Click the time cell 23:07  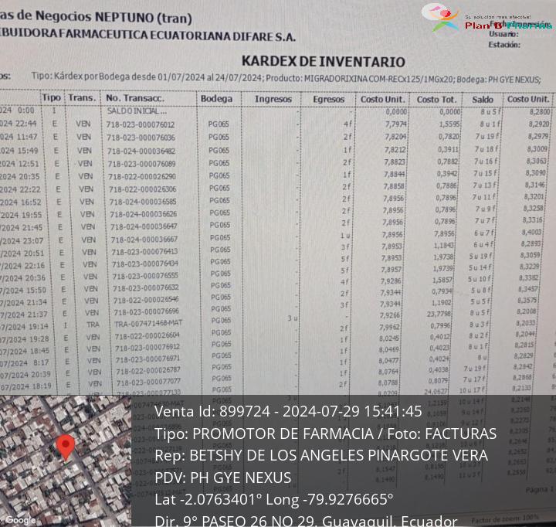pyautogui.click(x=33, y=241)
